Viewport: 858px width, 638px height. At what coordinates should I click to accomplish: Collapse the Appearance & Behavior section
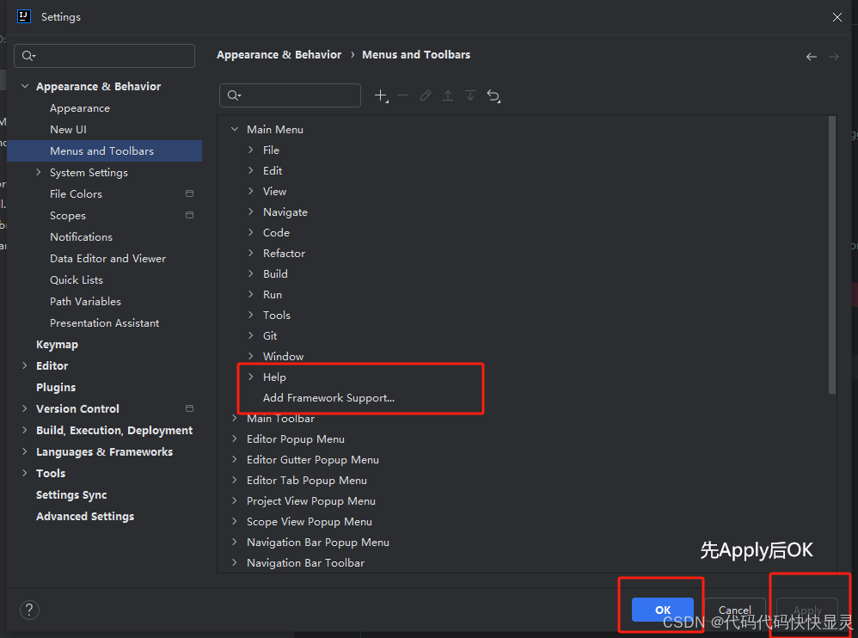[25, 86]
